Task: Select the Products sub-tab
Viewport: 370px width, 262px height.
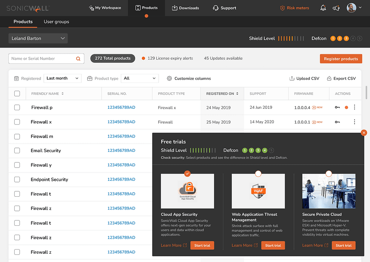Action: tap(23, 22)
